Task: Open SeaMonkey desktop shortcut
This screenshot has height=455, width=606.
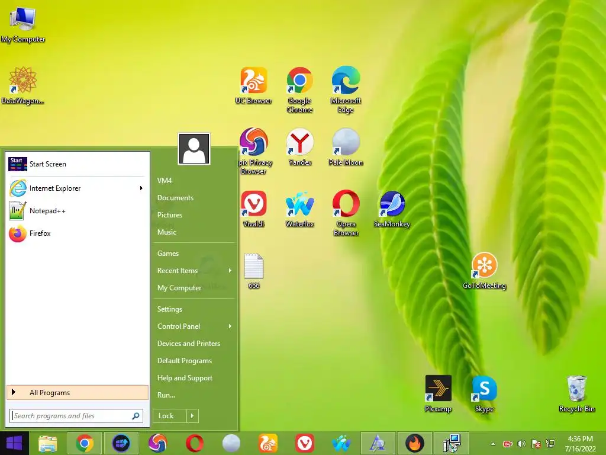Action: click(x=392, y=209)
